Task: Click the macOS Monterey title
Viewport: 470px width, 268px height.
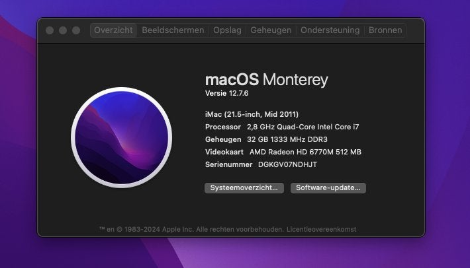Action: tap(267, 80)
